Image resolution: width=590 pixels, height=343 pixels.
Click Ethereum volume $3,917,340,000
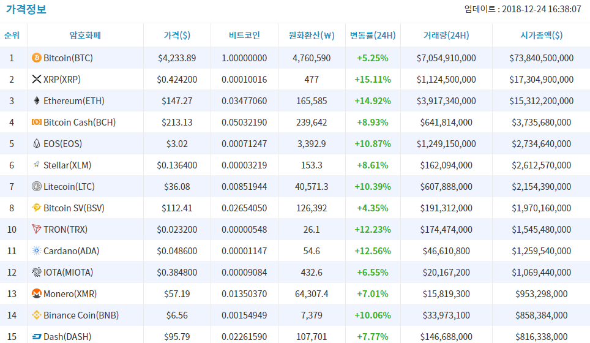[446, 101]
